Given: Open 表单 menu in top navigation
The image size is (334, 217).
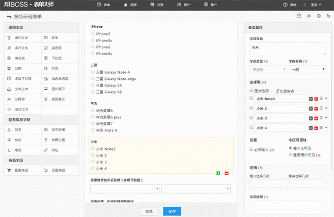Looking at the screenshot, I should 104,5.
